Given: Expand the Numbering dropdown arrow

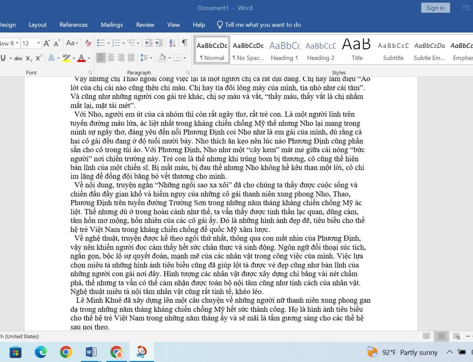Looking at the screenshot, I should pyautogui.click(x=123, y=43).
